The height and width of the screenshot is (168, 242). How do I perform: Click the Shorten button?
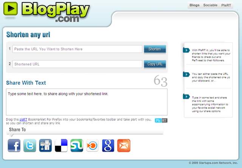[155, 49]
